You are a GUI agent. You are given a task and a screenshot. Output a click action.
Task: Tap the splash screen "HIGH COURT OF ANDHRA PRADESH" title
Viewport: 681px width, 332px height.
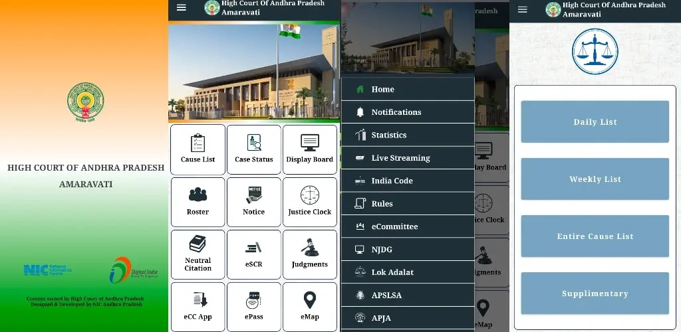click(86, 168)
